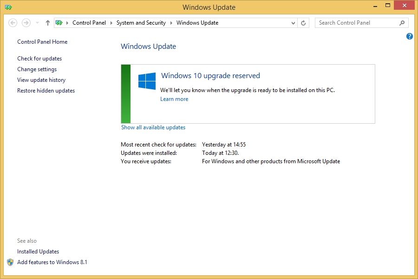Image resolution: width=418 pixels, height=279 pixels.
Task: Open Restore hidden updates
Action: point(46,91)
